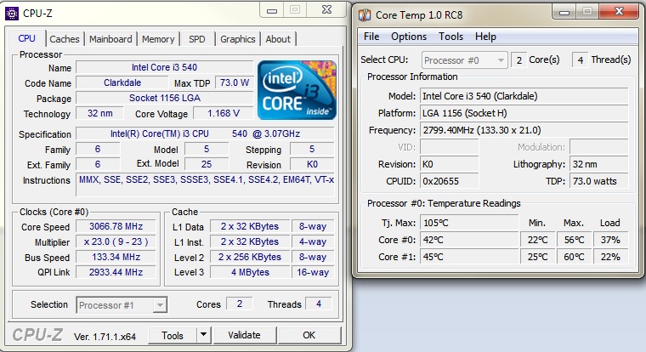Screen dimensions: 646x352
Task: Minimize the CPU-Z window
Action: (272, 10)
